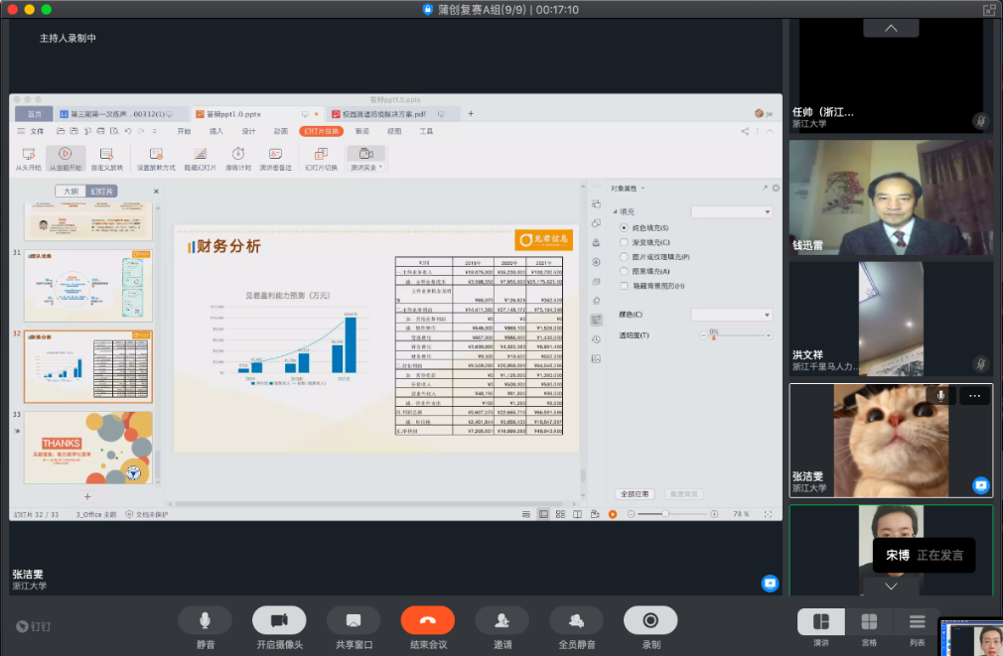Click 从头开始 slideshow-from-beginning icon
Image resolution: width=1003 pixels, height=656 pixels.
click(29, 159)
